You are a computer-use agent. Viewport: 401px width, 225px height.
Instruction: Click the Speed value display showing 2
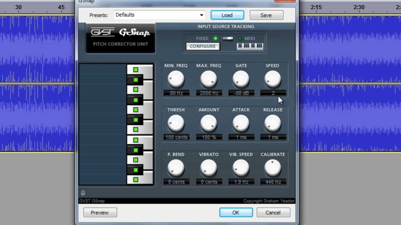point(273,93)
